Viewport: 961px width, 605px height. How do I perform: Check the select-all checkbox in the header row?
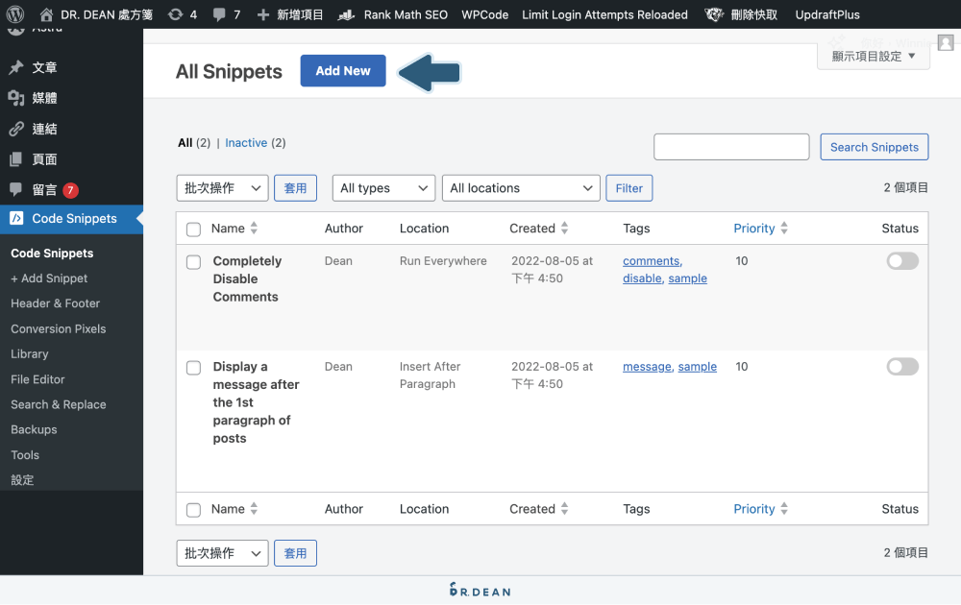coord(193,229)
